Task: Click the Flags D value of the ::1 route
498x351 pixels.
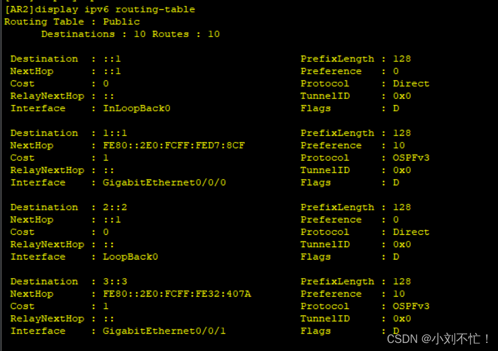Action: tap(396, 108)
